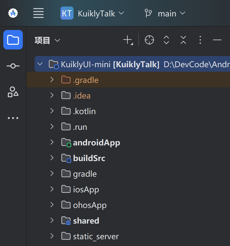Expand the static_server folder
230x246 pixels.
click(x=52, y=236)
